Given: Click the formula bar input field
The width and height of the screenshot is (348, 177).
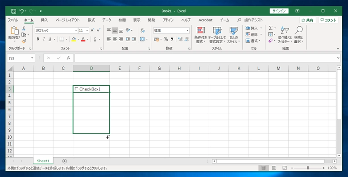Looking at the screenshot, I should pos(205,58).
